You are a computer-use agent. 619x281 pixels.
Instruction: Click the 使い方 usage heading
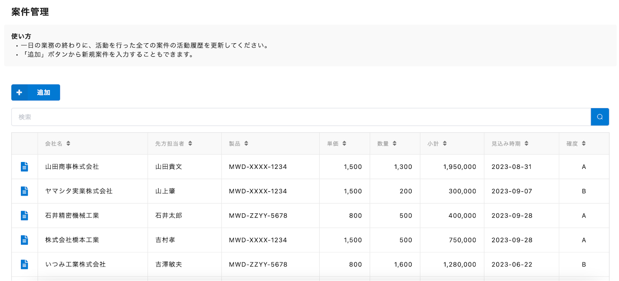[x=21, y=36]
